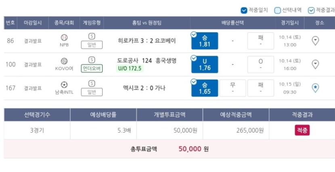Click the 배당률선택 column header

(232, 23)
